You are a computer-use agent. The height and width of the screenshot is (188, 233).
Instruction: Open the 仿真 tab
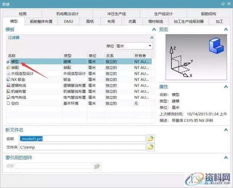132,21
